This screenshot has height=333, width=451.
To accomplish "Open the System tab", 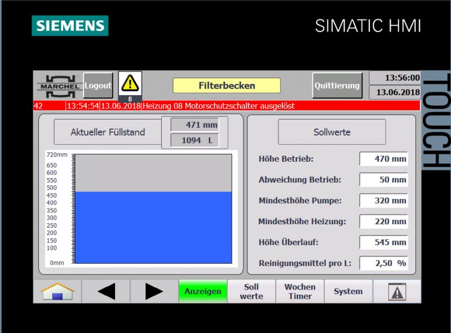I will coord(348,291).
